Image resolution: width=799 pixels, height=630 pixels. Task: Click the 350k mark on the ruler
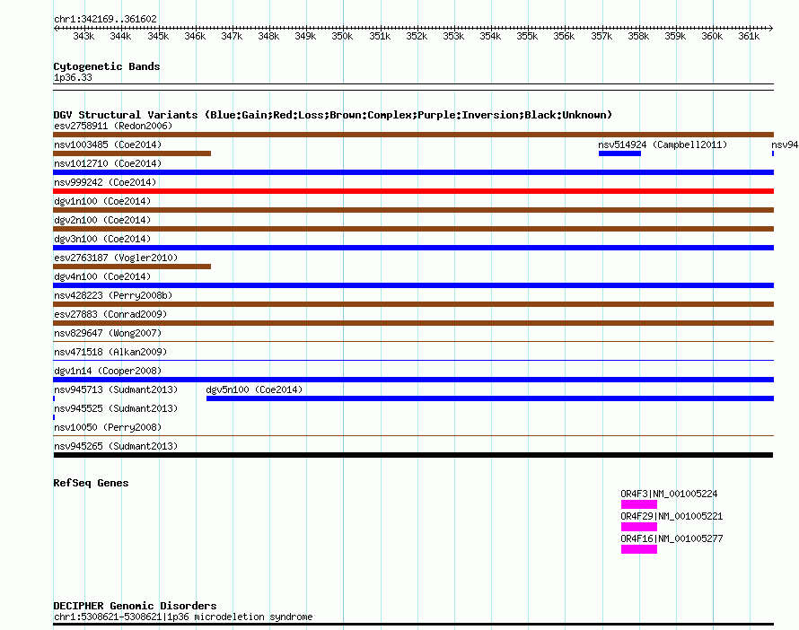pyautogui.click(x=342, y=36)
